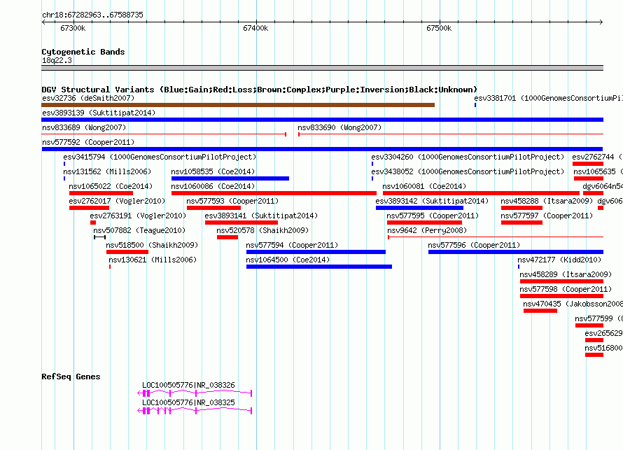Viewport: 623px width, 450px height.
Task: Select the magenta NR_038325 gene model glyph
Action: click(x=195, y=411)
